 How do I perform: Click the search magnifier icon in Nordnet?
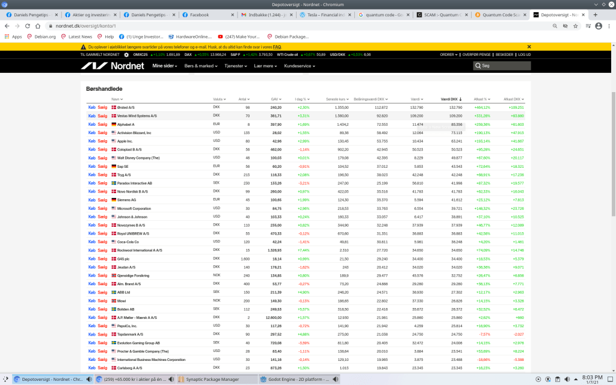(479, 66)
